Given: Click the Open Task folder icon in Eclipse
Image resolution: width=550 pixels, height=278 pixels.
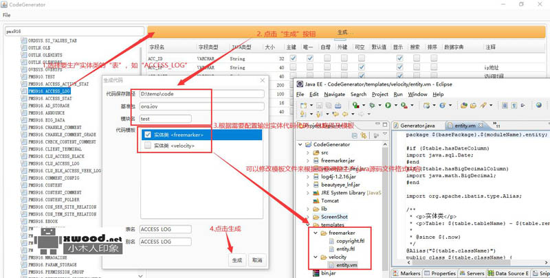Looking at the screenshot, I should pyautogui.click(x=473, y=106).
